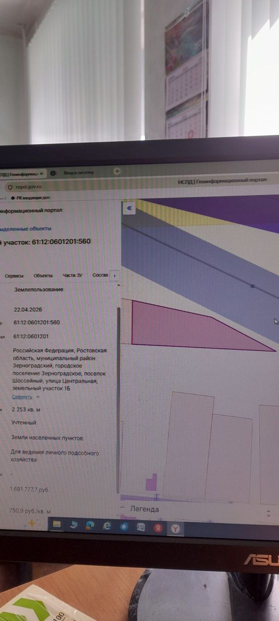Switch to the Объекты tab

click(43, 276)
